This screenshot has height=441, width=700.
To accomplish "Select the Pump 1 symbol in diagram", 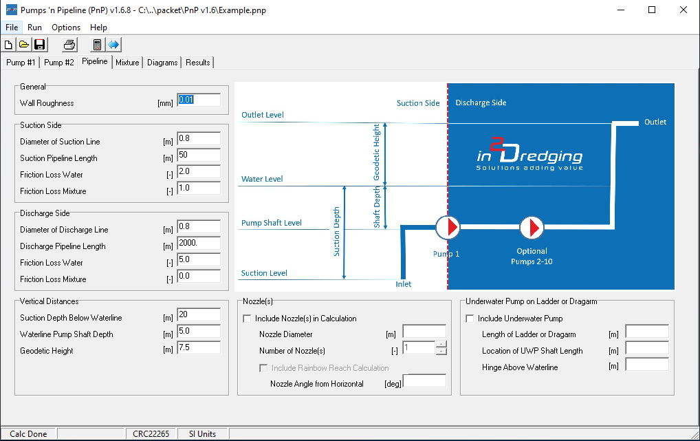I will pos(448,227).
